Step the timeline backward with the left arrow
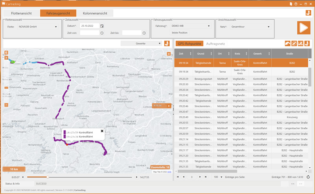 (23, 177)
